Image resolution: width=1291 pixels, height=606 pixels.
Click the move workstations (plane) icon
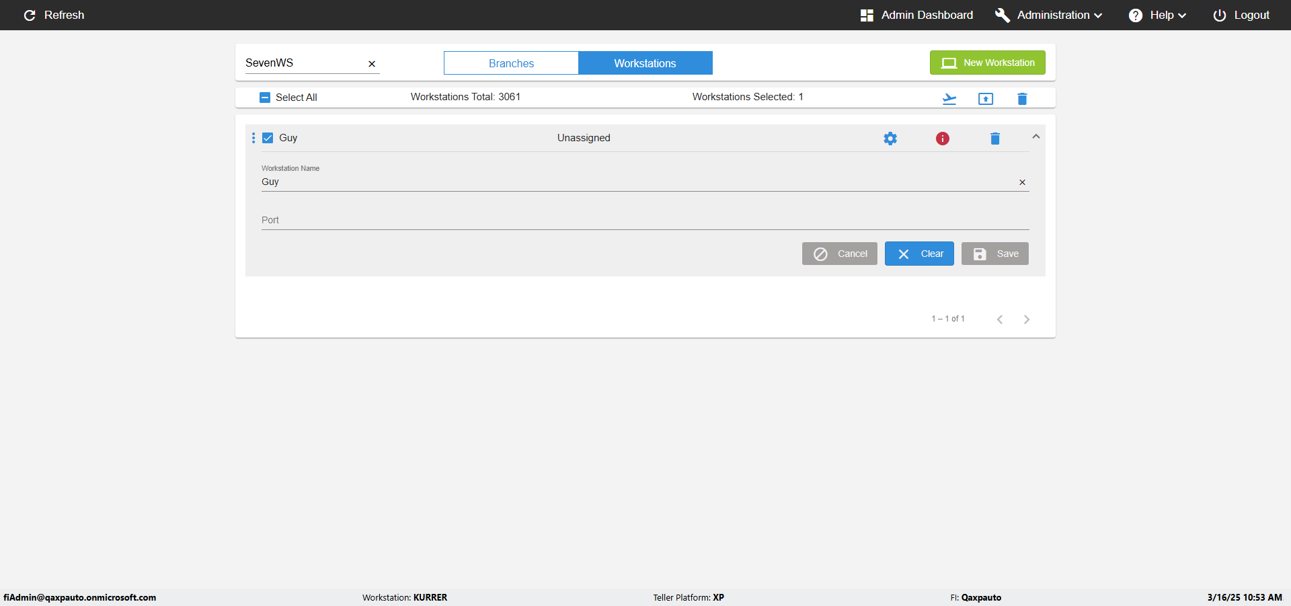pos(949,99)
